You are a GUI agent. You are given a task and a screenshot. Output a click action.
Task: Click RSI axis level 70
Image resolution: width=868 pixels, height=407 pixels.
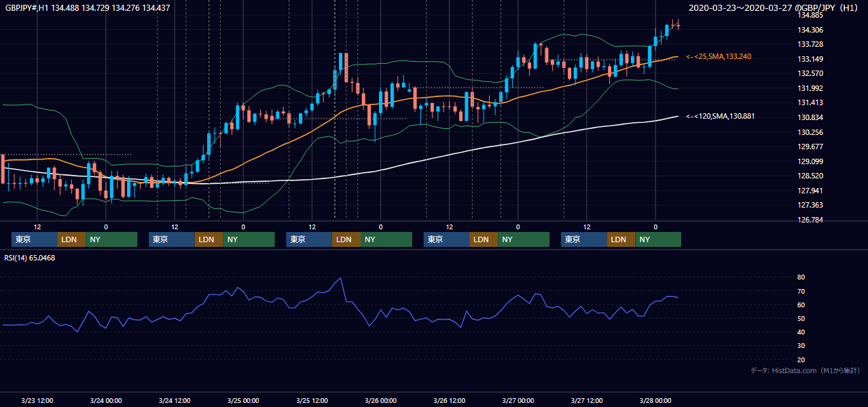pos(801,291)
